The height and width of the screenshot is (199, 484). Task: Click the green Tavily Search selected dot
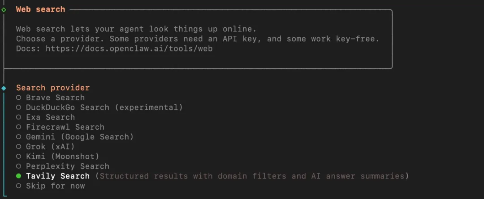(x=18, y=176)
